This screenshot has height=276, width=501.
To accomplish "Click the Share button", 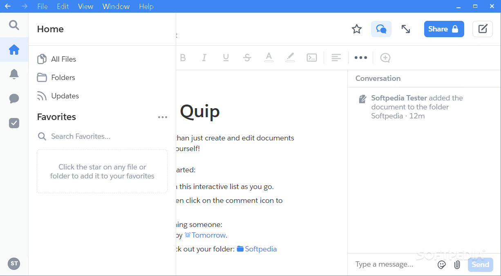I will (x=444, y=29).
